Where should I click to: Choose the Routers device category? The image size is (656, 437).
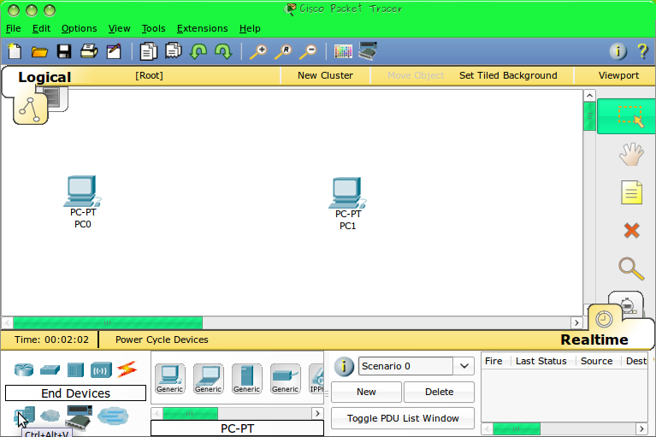click(x=24, y=369)
